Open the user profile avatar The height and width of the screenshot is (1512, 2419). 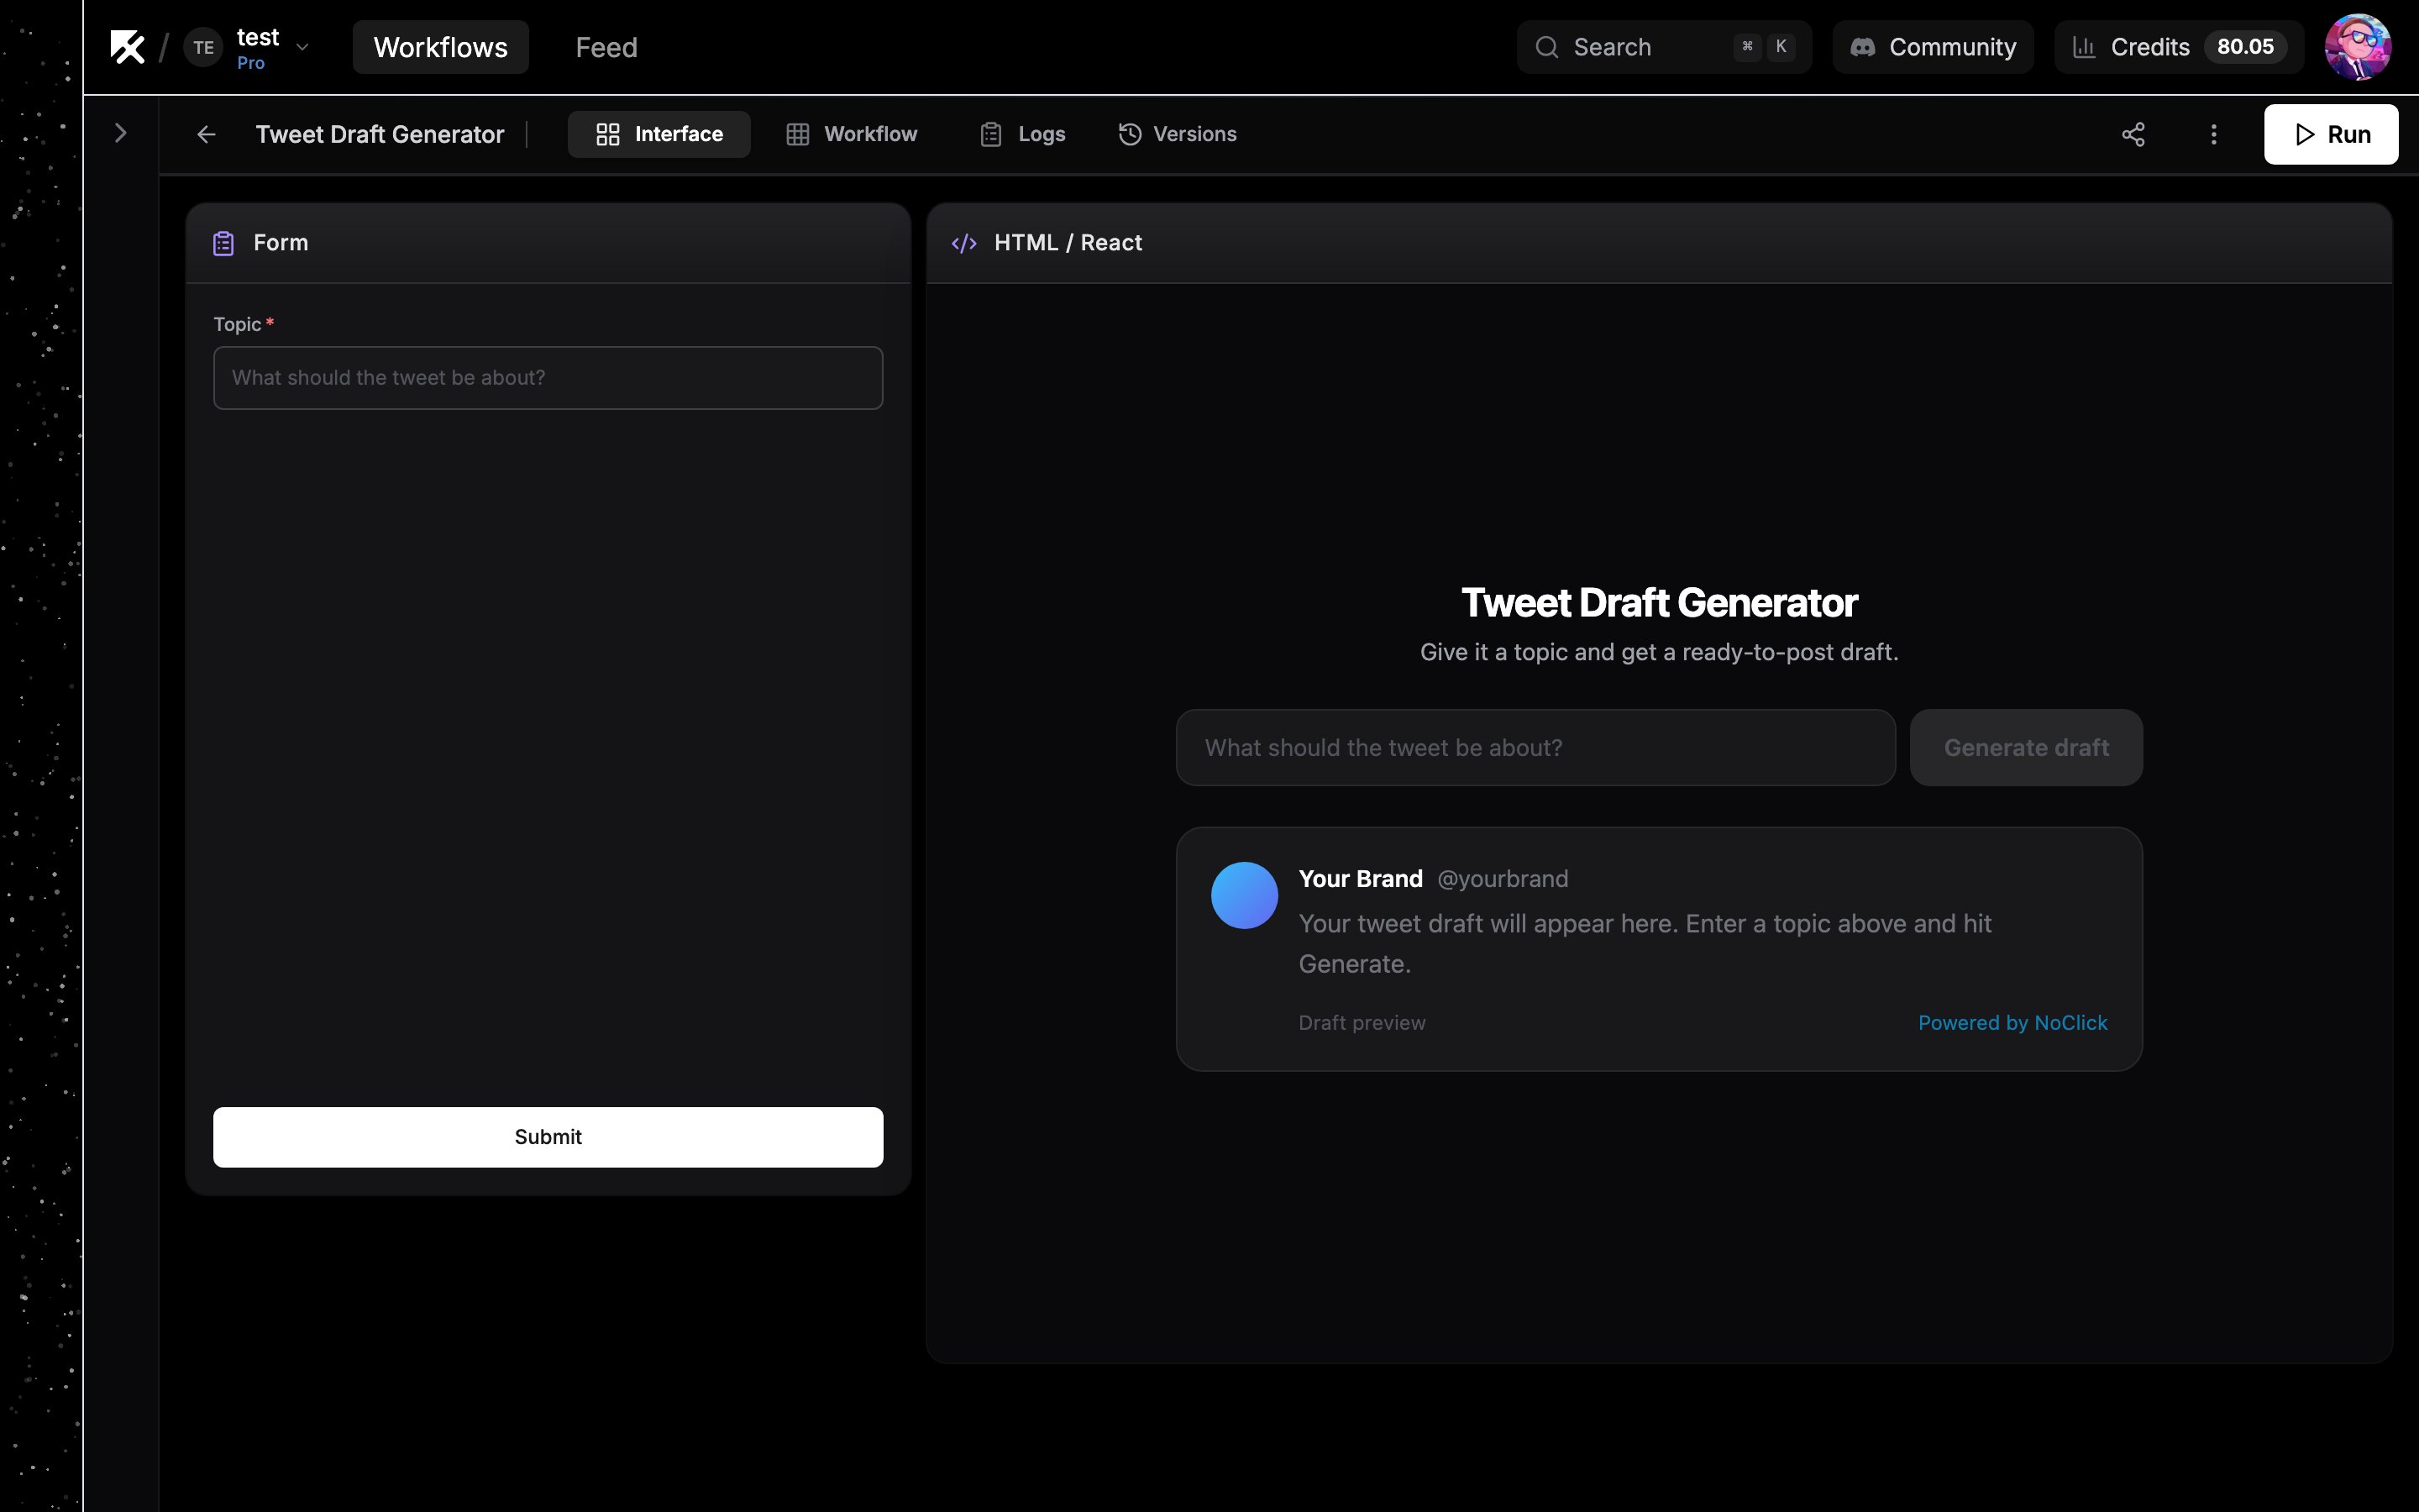tap(2357, 47)
